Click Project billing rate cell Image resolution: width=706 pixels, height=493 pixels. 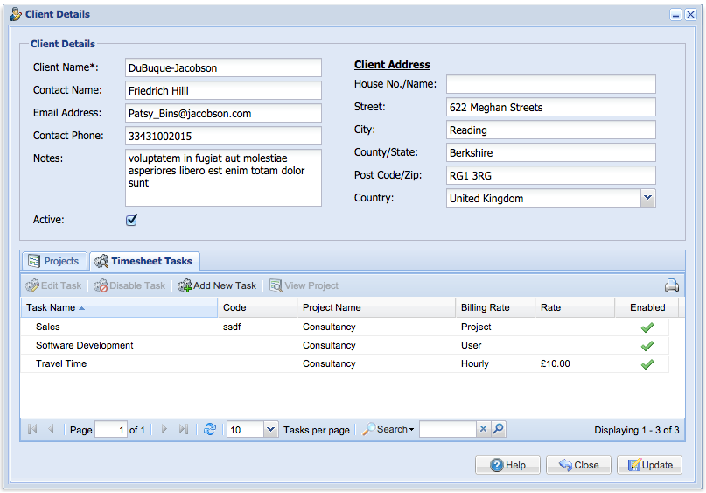(476, 327)
